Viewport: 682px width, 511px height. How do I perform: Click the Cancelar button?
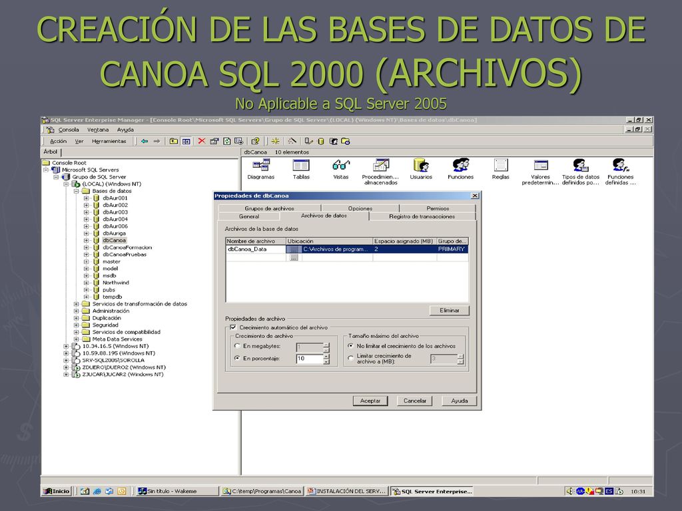(414, 401)
